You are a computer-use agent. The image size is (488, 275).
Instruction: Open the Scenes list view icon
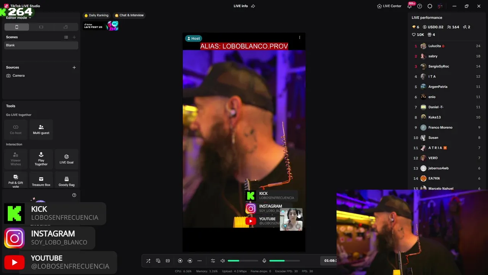pyautogui.click(x=66, y=37)
